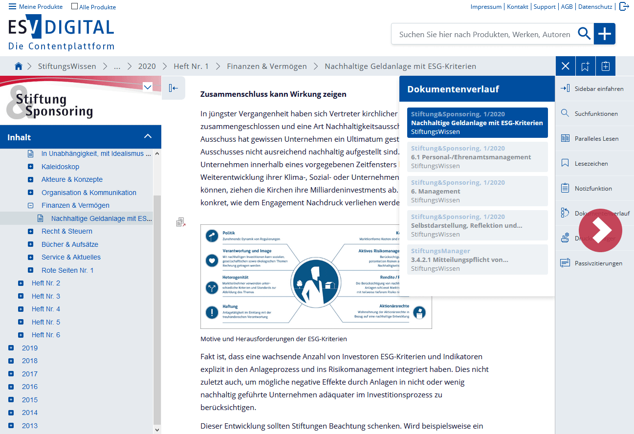Open Notizfunktion in the sidebar

[594, 188]
